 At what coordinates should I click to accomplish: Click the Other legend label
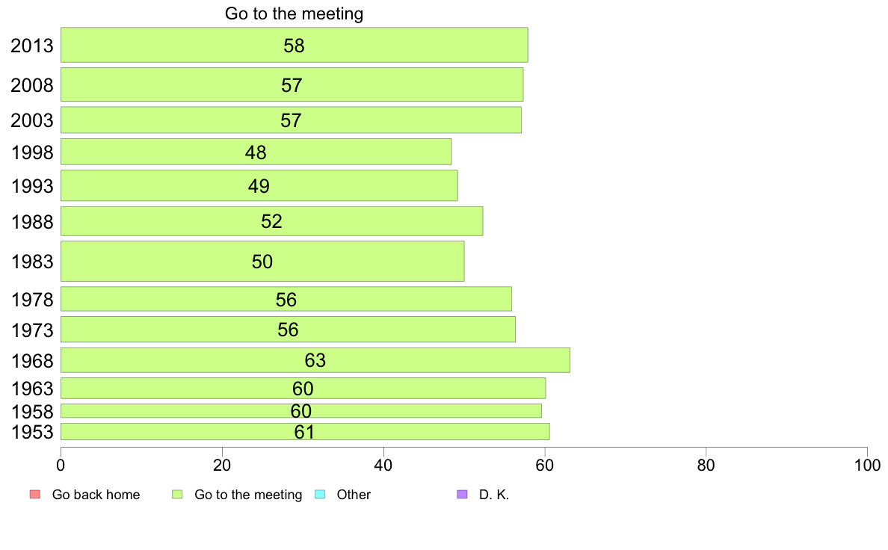354,495
